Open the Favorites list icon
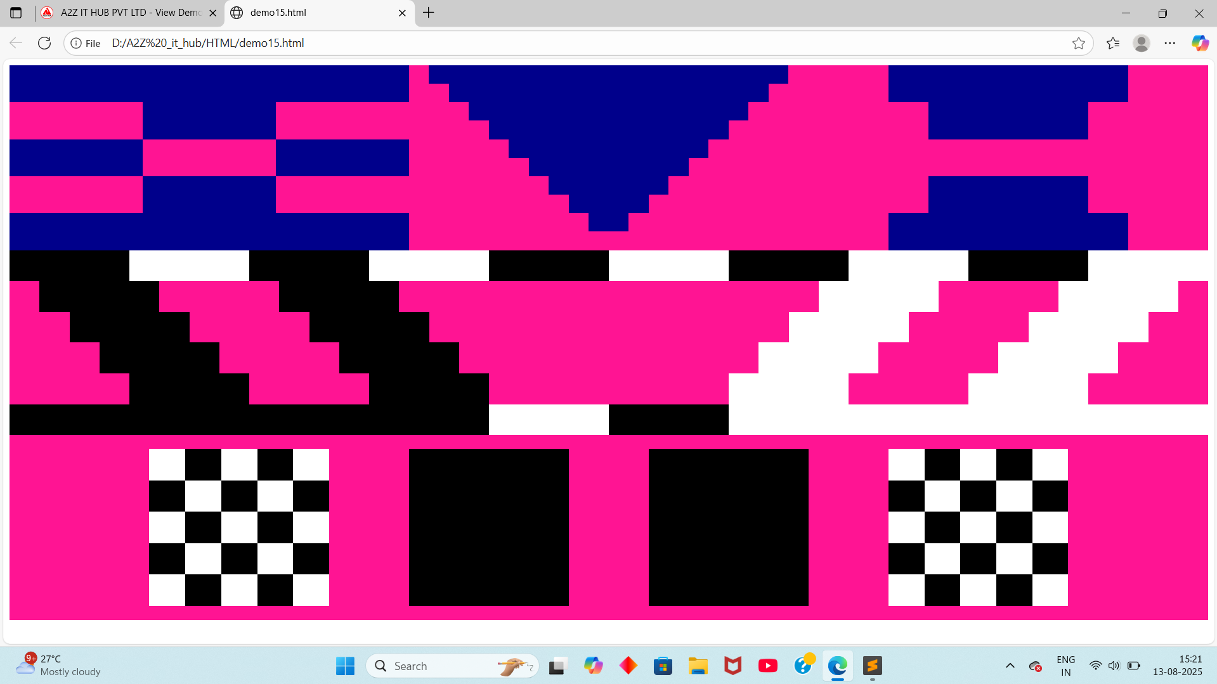 [x=1112, y=43]
